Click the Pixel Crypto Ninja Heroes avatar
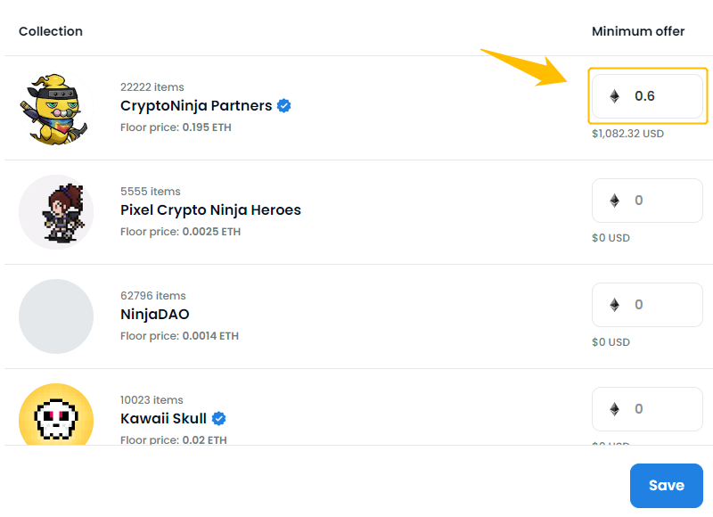 click(56, 212)
